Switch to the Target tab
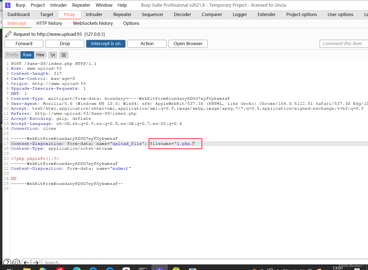Viewport: 368px width, 270px height. [x=47, y=15]
